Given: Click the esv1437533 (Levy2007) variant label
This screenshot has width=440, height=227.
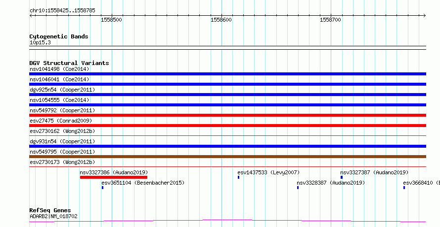Looking at the screenshot, I should click(x=268, y=172).
